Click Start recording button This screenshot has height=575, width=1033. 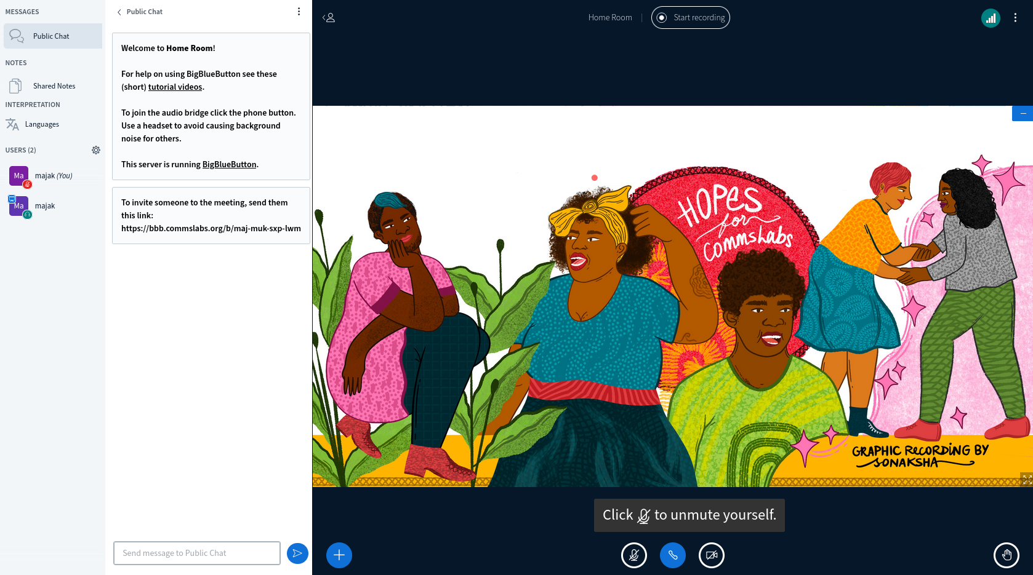click(x=690, y=18)
